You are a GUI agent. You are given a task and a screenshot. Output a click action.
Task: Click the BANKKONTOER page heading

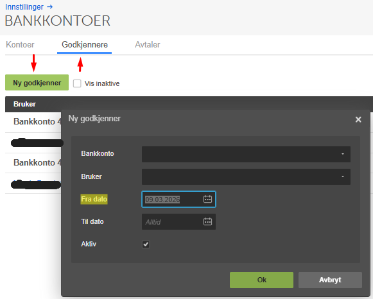click(58, 21)
